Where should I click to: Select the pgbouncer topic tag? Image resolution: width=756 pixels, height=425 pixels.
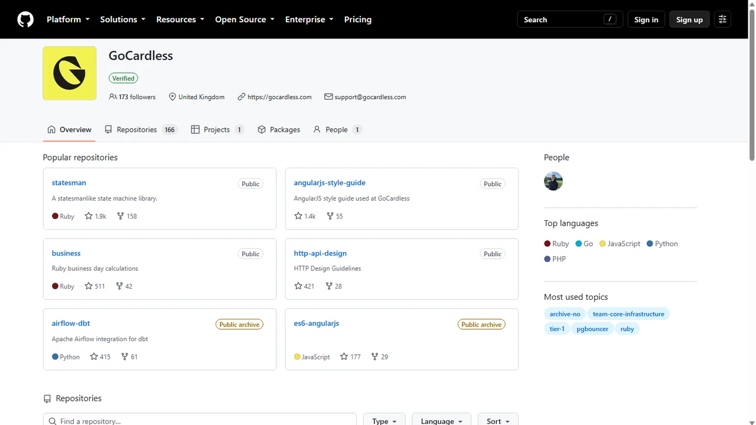pos(592,329)
